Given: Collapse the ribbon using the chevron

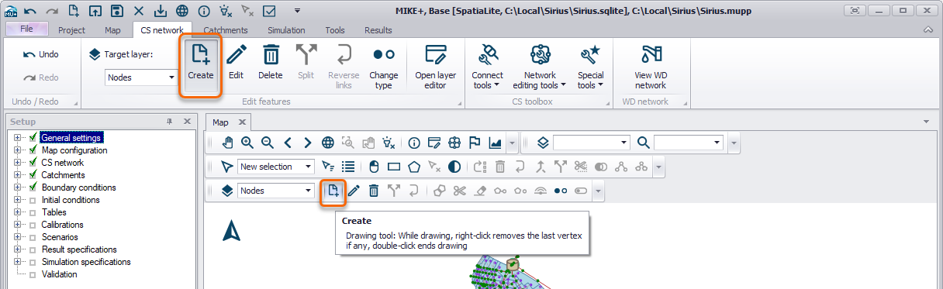Looking at the screenshot, I should (927, 29).
